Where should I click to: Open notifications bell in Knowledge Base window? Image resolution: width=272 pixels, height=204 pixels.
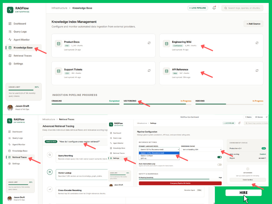tap(214, 8)
